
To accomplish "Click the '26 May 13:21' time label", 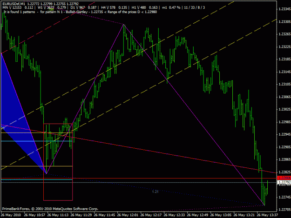I will [244, 215].
